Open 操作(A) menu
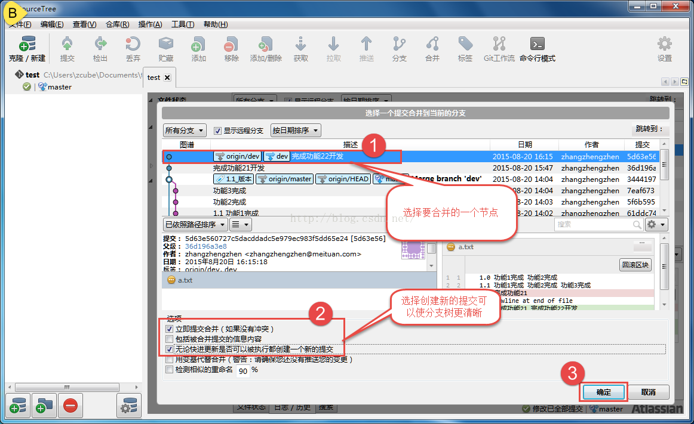The image size is (694, 424). click(150, 24)
